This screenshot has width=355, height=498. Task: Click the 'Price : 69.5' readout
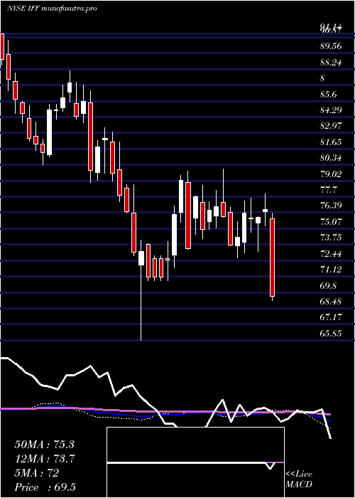(x=45, y=487)
